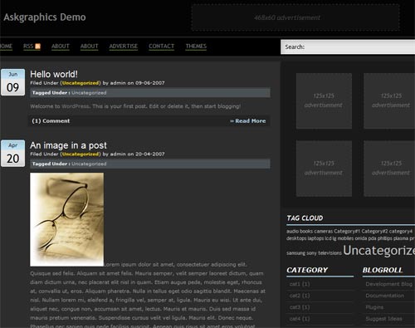Viewport: 415px width, 328px height.
Task: Click Uncategorized in image post's Tagged Under bar
Action: 89,164
